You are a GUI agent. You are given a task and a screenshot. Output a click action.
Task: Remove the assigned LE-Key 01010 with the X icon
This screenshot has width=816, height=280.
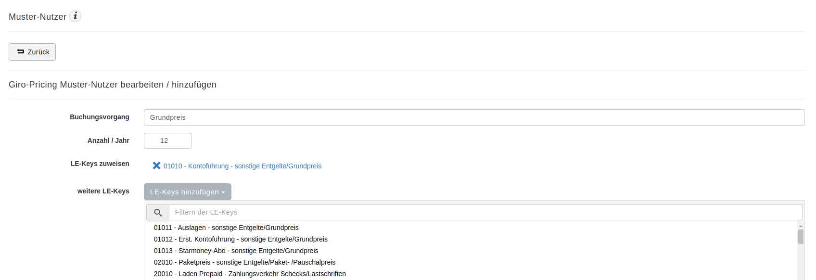click(x=156, y=165)
